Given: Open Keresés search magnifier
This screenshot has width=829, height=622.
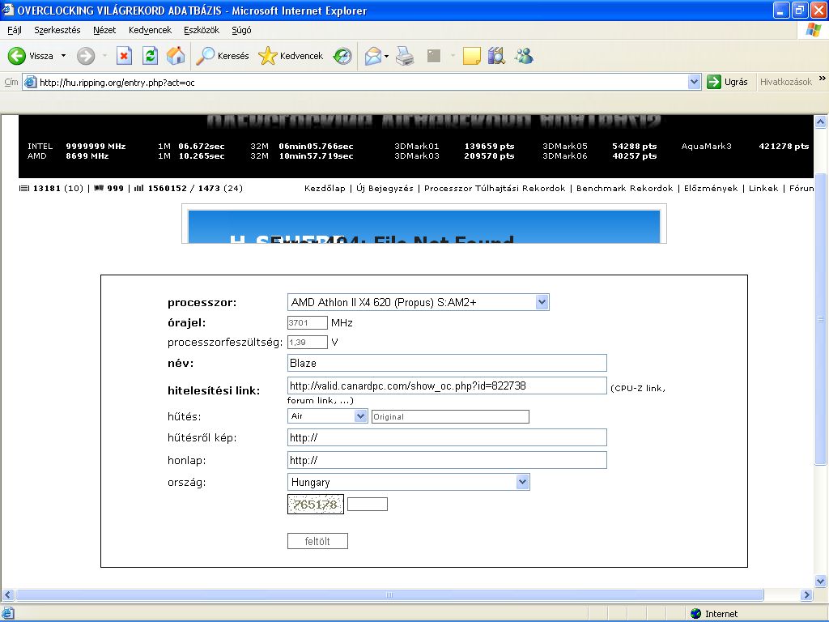Looking at the screenshot, I should pyautogui.click(x=222, y=56).
